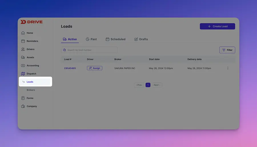Click the Scheduled tab calendar icon
This screenshot has height=147, width=257.
(108, 39)
